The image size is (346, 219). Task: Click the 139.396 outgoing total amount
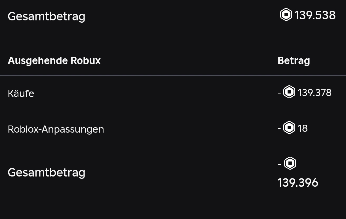[298, 183]
